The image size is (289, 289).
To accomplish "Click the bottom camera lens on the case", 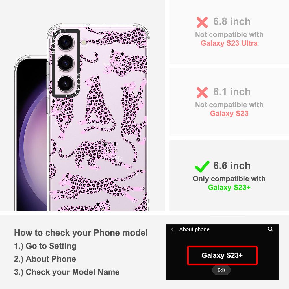I will (x=66, y=84).
